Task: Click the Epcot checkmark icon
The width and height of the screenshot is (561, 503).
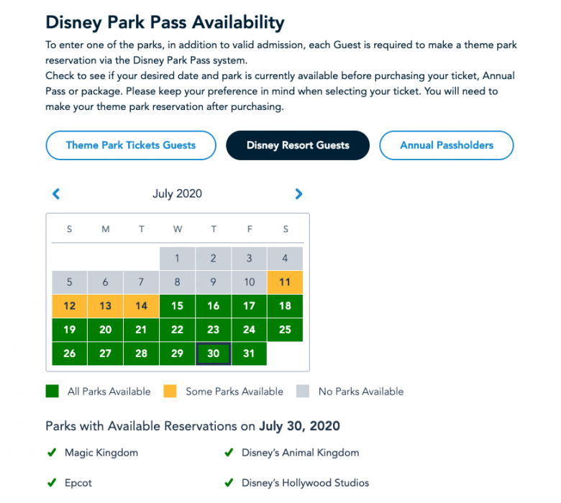Action: 52,483
